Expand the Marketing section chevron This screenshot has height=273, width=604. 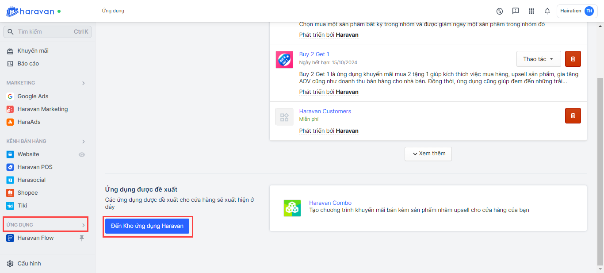point(84,83)
